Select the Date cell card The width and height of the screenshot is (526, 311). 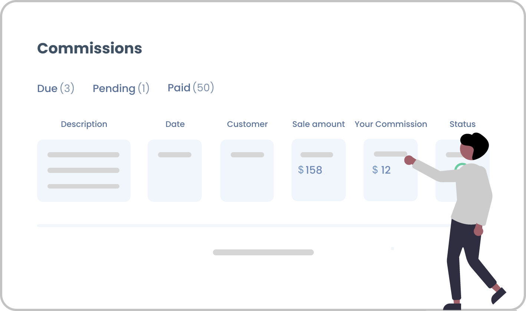[x=175, y=171]
